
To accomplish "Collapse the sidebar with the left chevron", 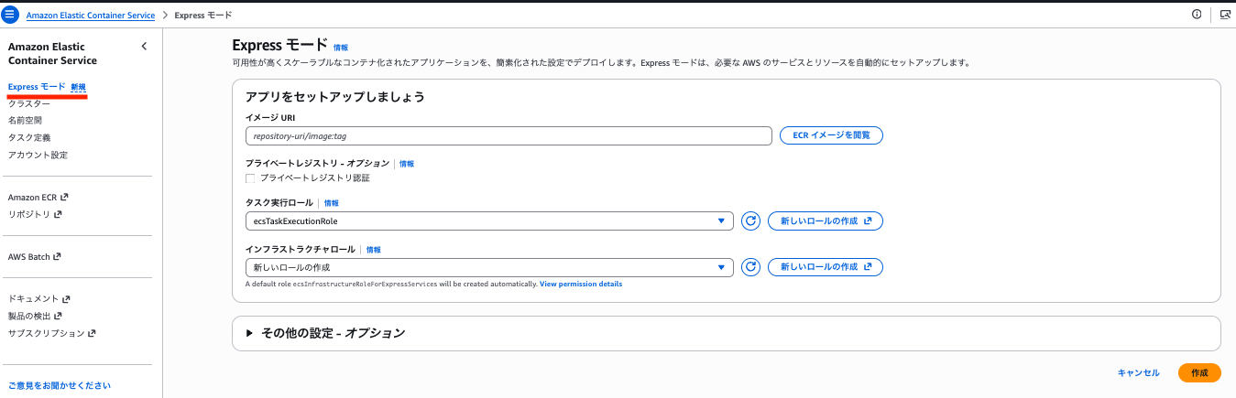I will click(144, 47).
